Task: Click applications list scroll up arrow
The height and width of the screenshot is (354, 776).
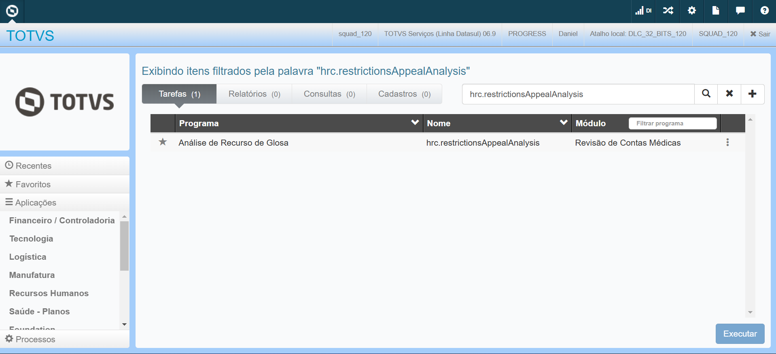Action: [x=124, y=216]
